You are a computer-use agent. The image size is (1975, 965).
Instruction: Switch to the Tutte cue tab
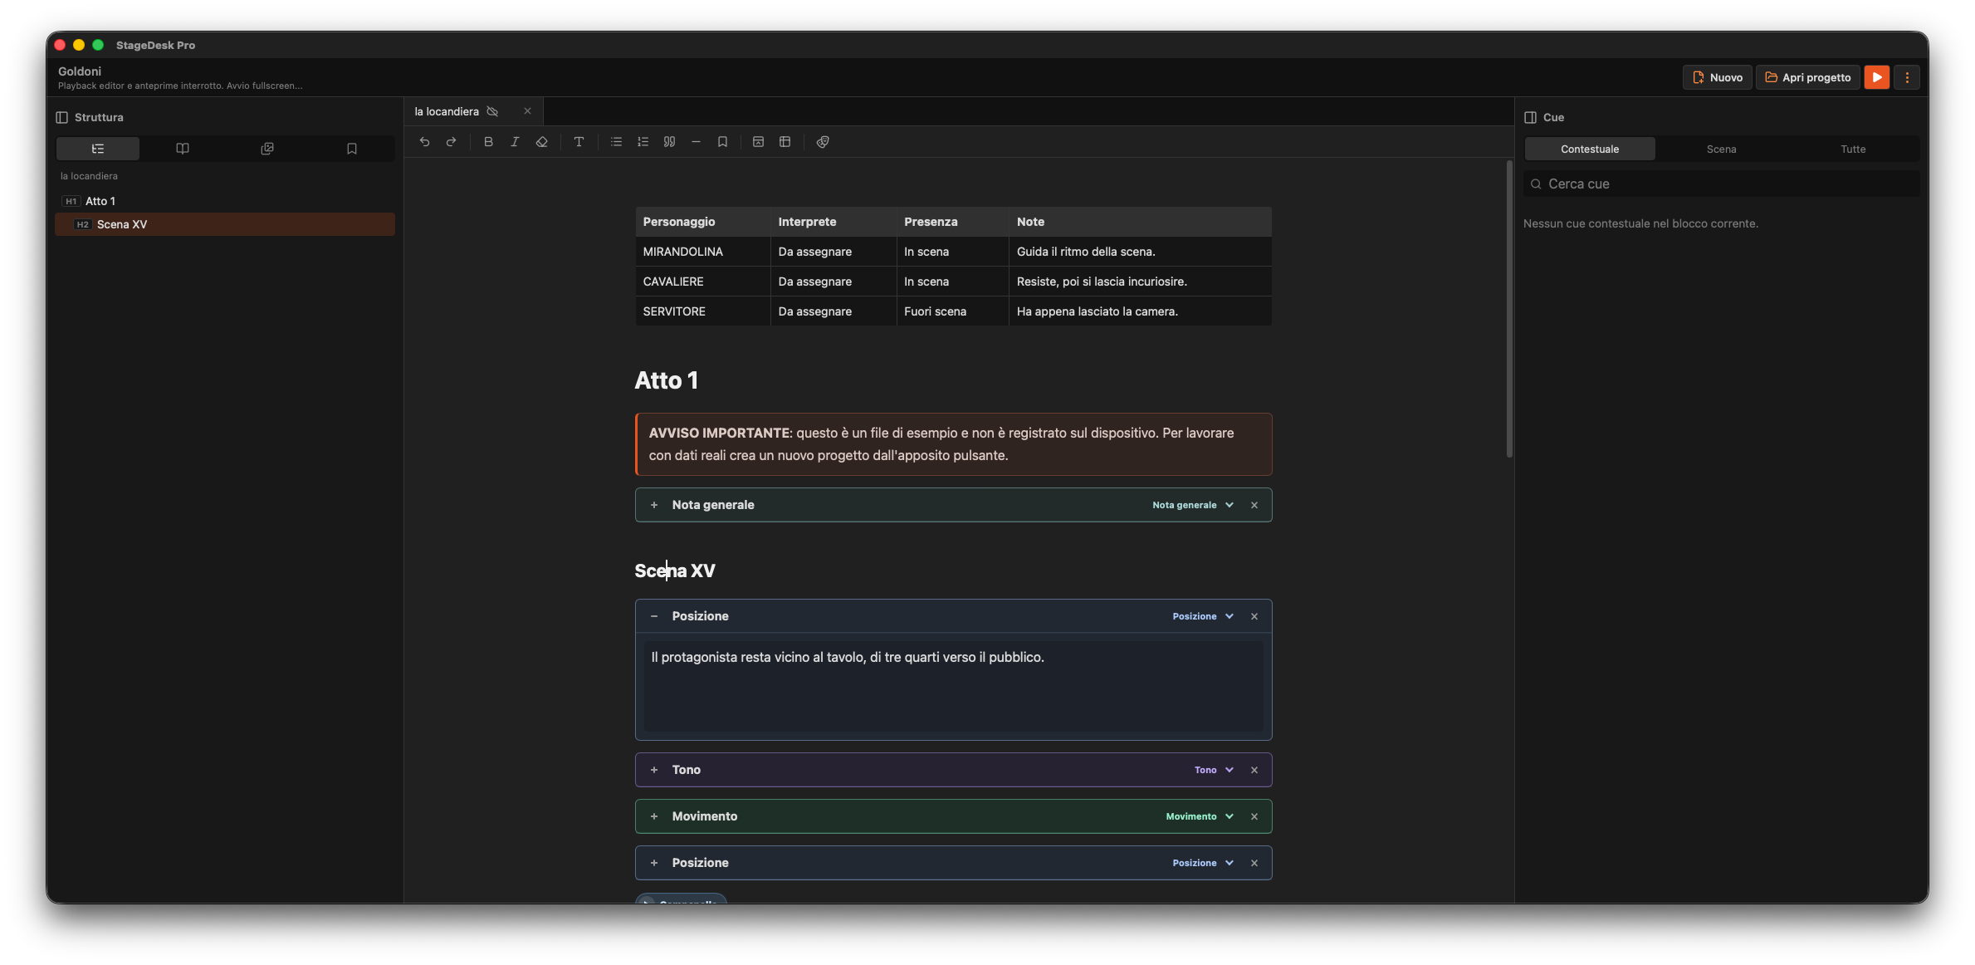(x=1853, y=149)
